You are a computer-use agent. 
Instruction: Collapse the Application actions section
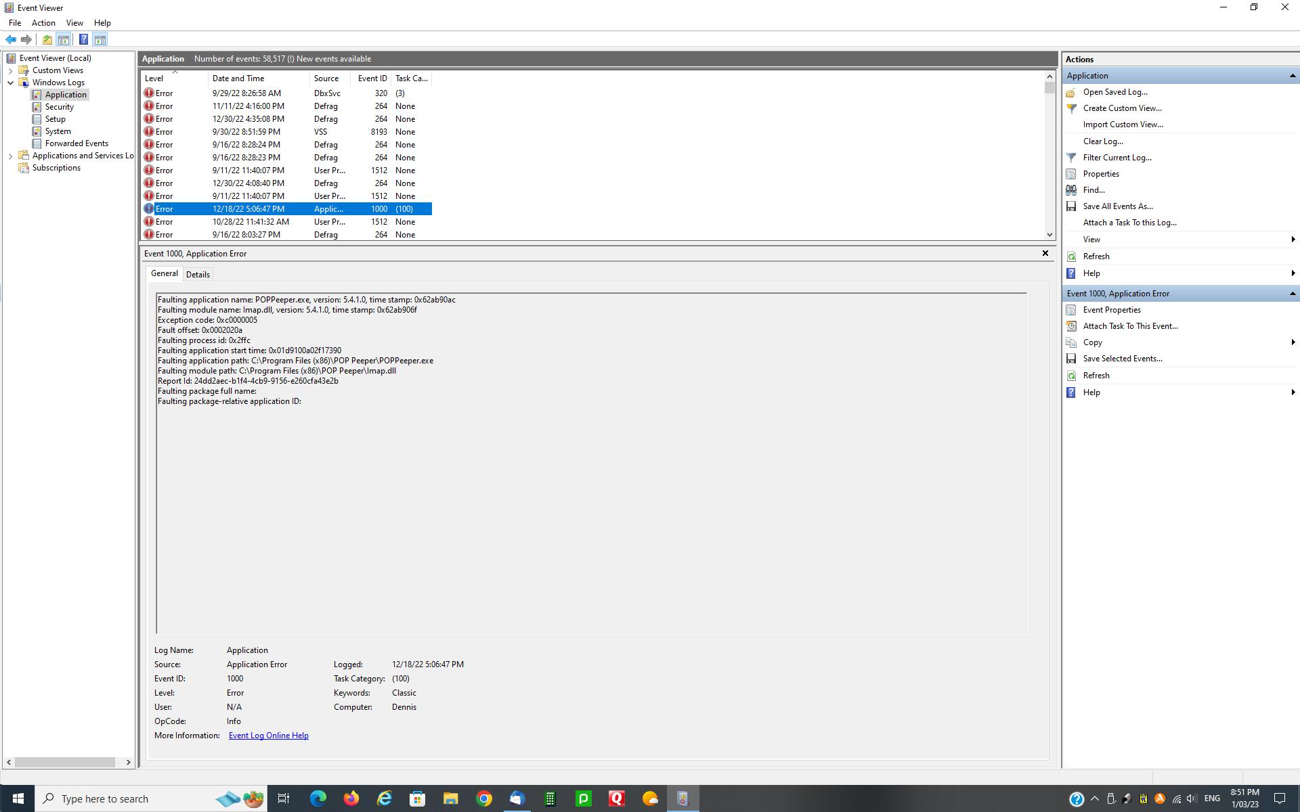tap(1292, 76)
